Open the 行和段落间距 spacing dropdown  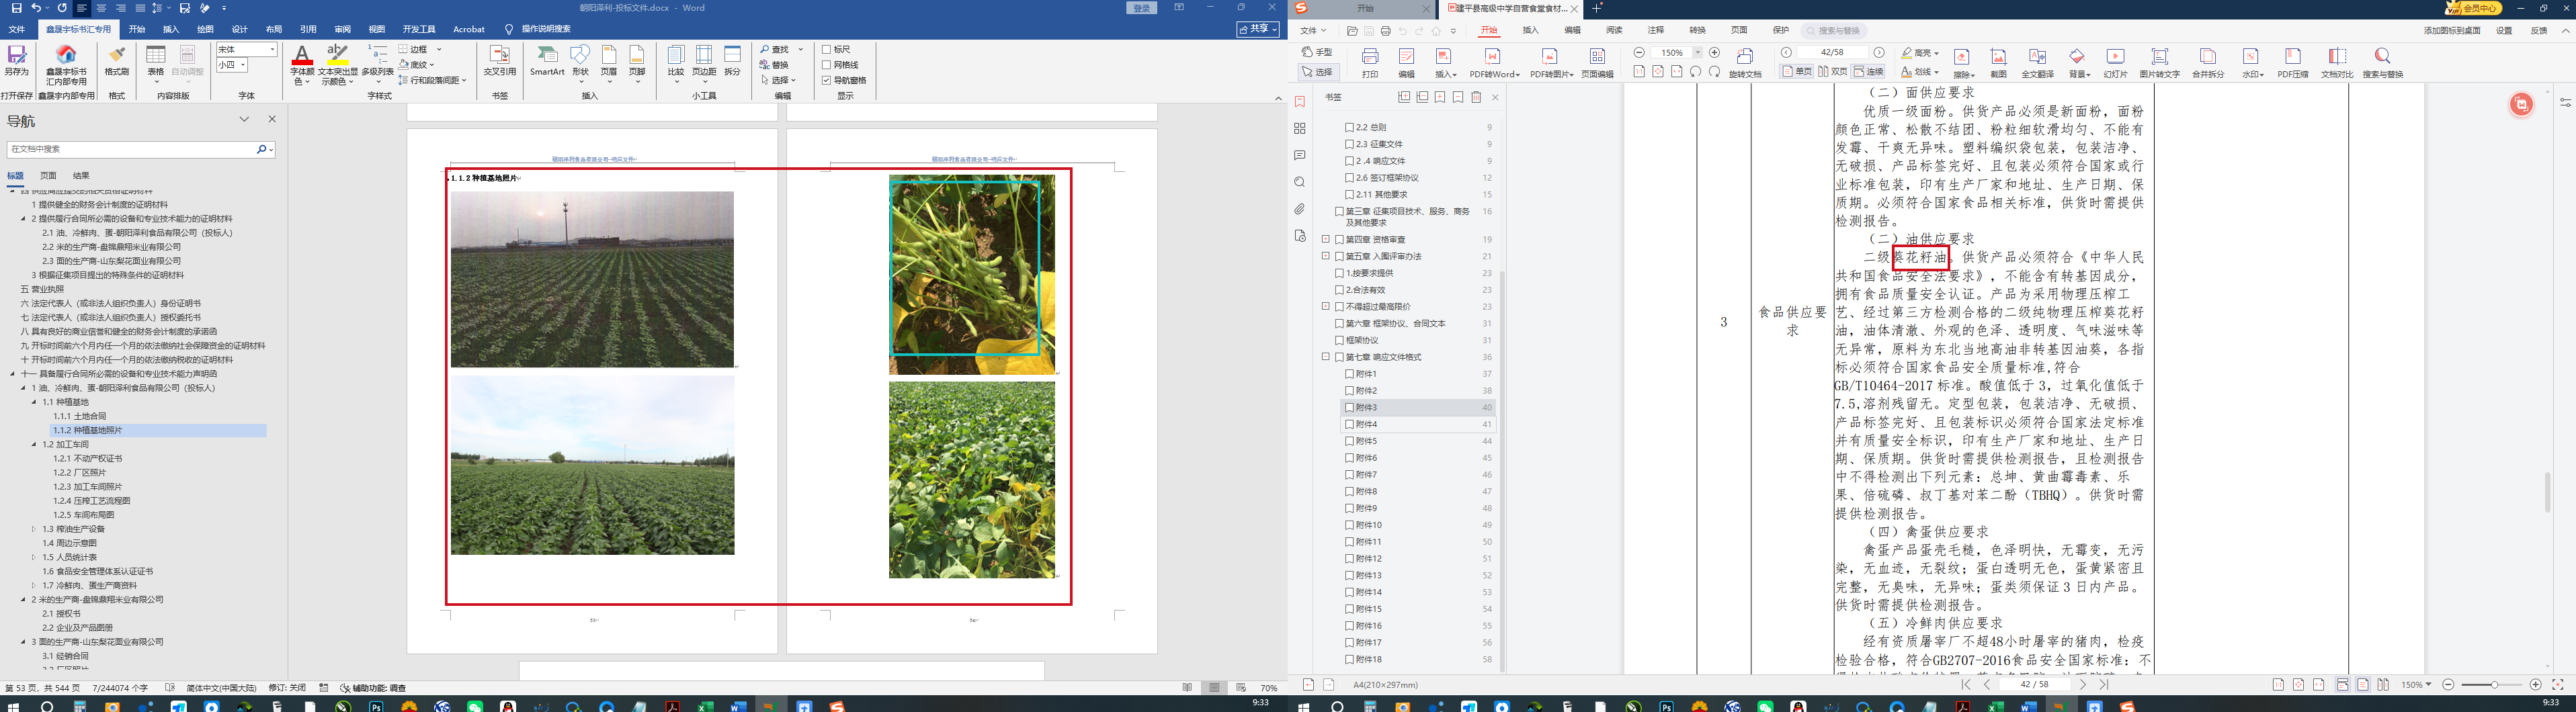point(464,80)
